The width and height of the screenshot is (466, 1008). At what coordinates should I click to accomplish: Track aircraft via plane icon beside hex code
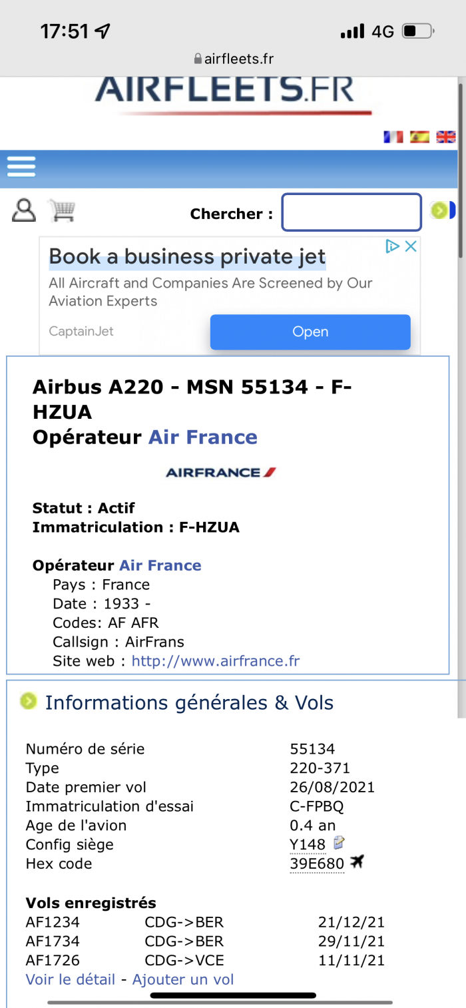tap(357, 863)
